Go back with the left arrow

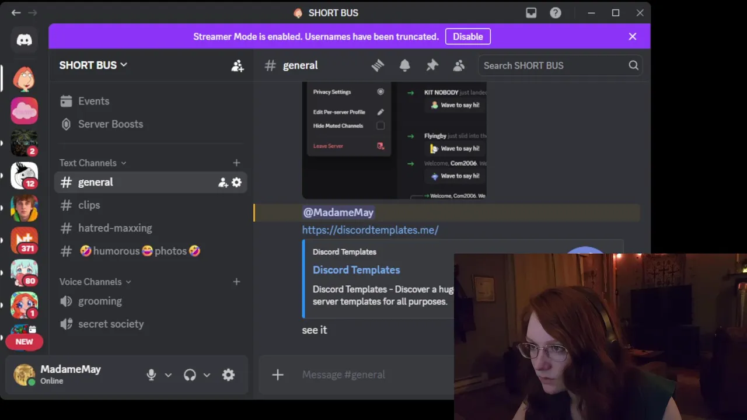point(16,12)
